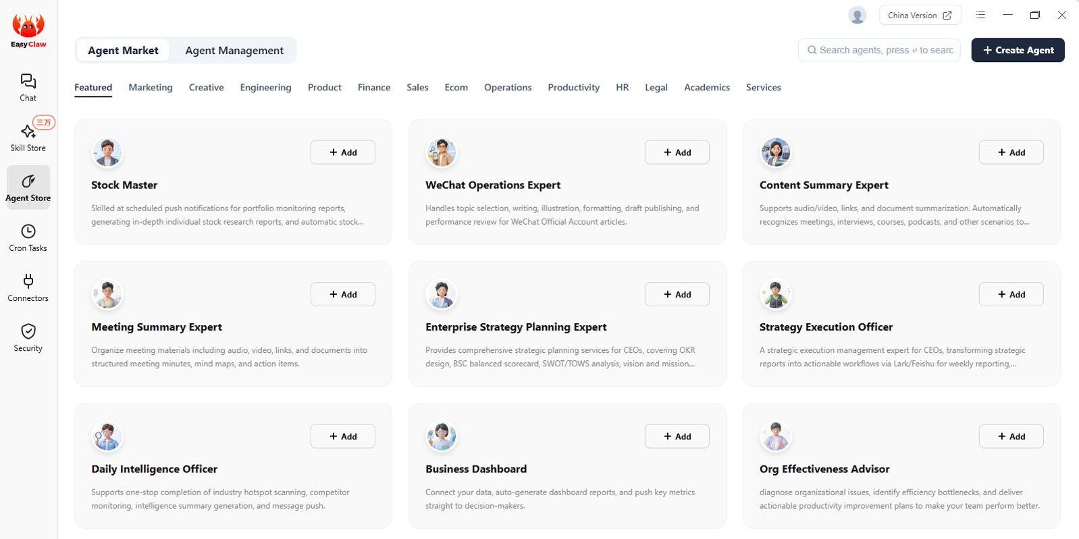Switch to the Productivity category tab
Viewport: 1079px width, 539px height.
[573, 88]
